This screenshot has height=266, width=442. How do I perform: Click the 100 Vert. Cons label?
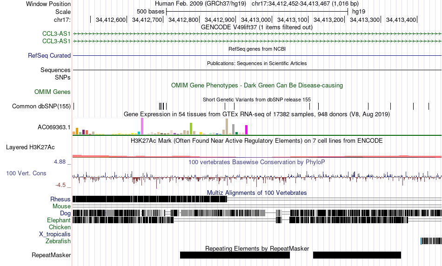(26, 173)
